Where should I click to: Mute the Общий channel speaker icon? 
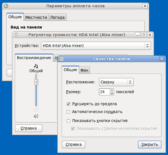(x=36, y=116)
